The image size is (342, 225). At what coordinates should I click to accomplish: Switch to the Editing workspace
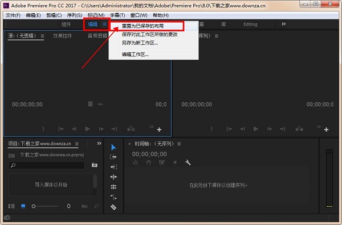pos(250,24)
